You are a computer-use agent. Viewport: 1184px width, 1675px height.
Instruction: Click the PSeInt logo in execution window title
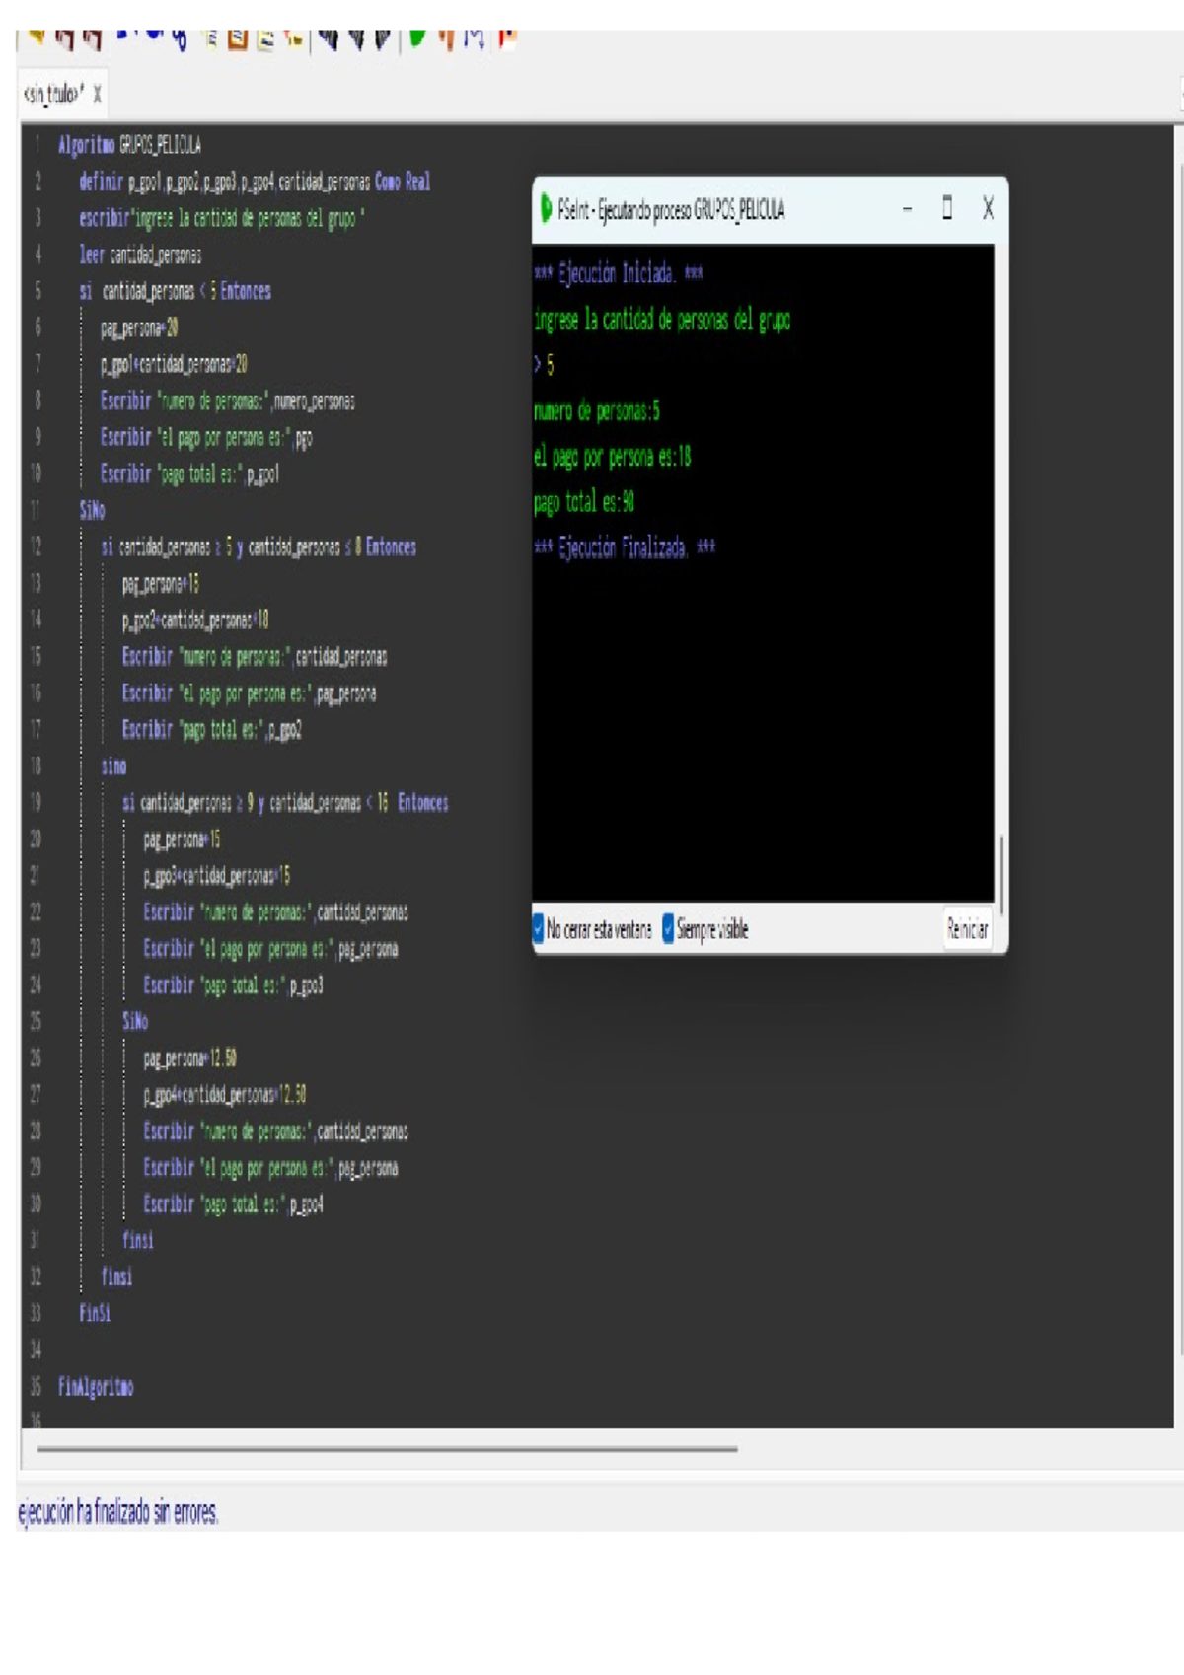click(546, 208)
